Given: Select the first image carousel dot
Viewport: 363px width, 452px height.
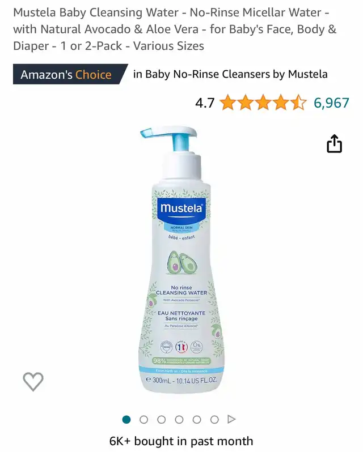Looking at the screenshot, I should [126, 419].
